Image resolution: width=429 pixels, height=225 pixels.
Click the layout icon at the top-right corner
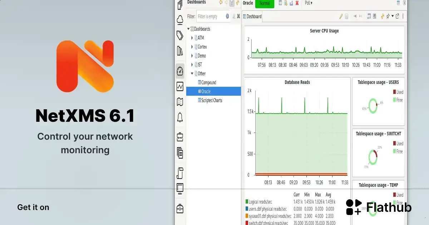click(398, 3)
